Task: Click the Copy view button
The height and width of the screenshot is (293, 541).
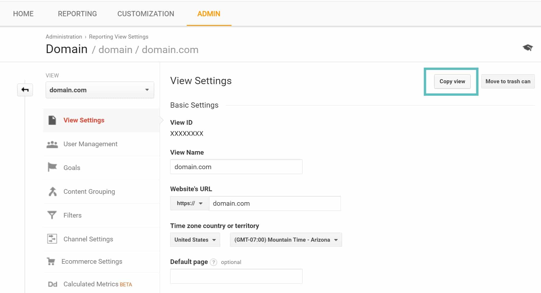Action: point(452,82)
